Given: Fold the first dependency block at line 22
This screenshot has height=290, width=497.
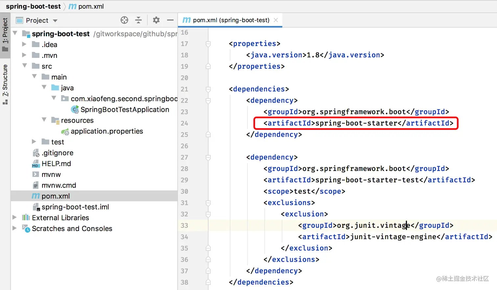Looking at the screenshot, I should [208, 101].
